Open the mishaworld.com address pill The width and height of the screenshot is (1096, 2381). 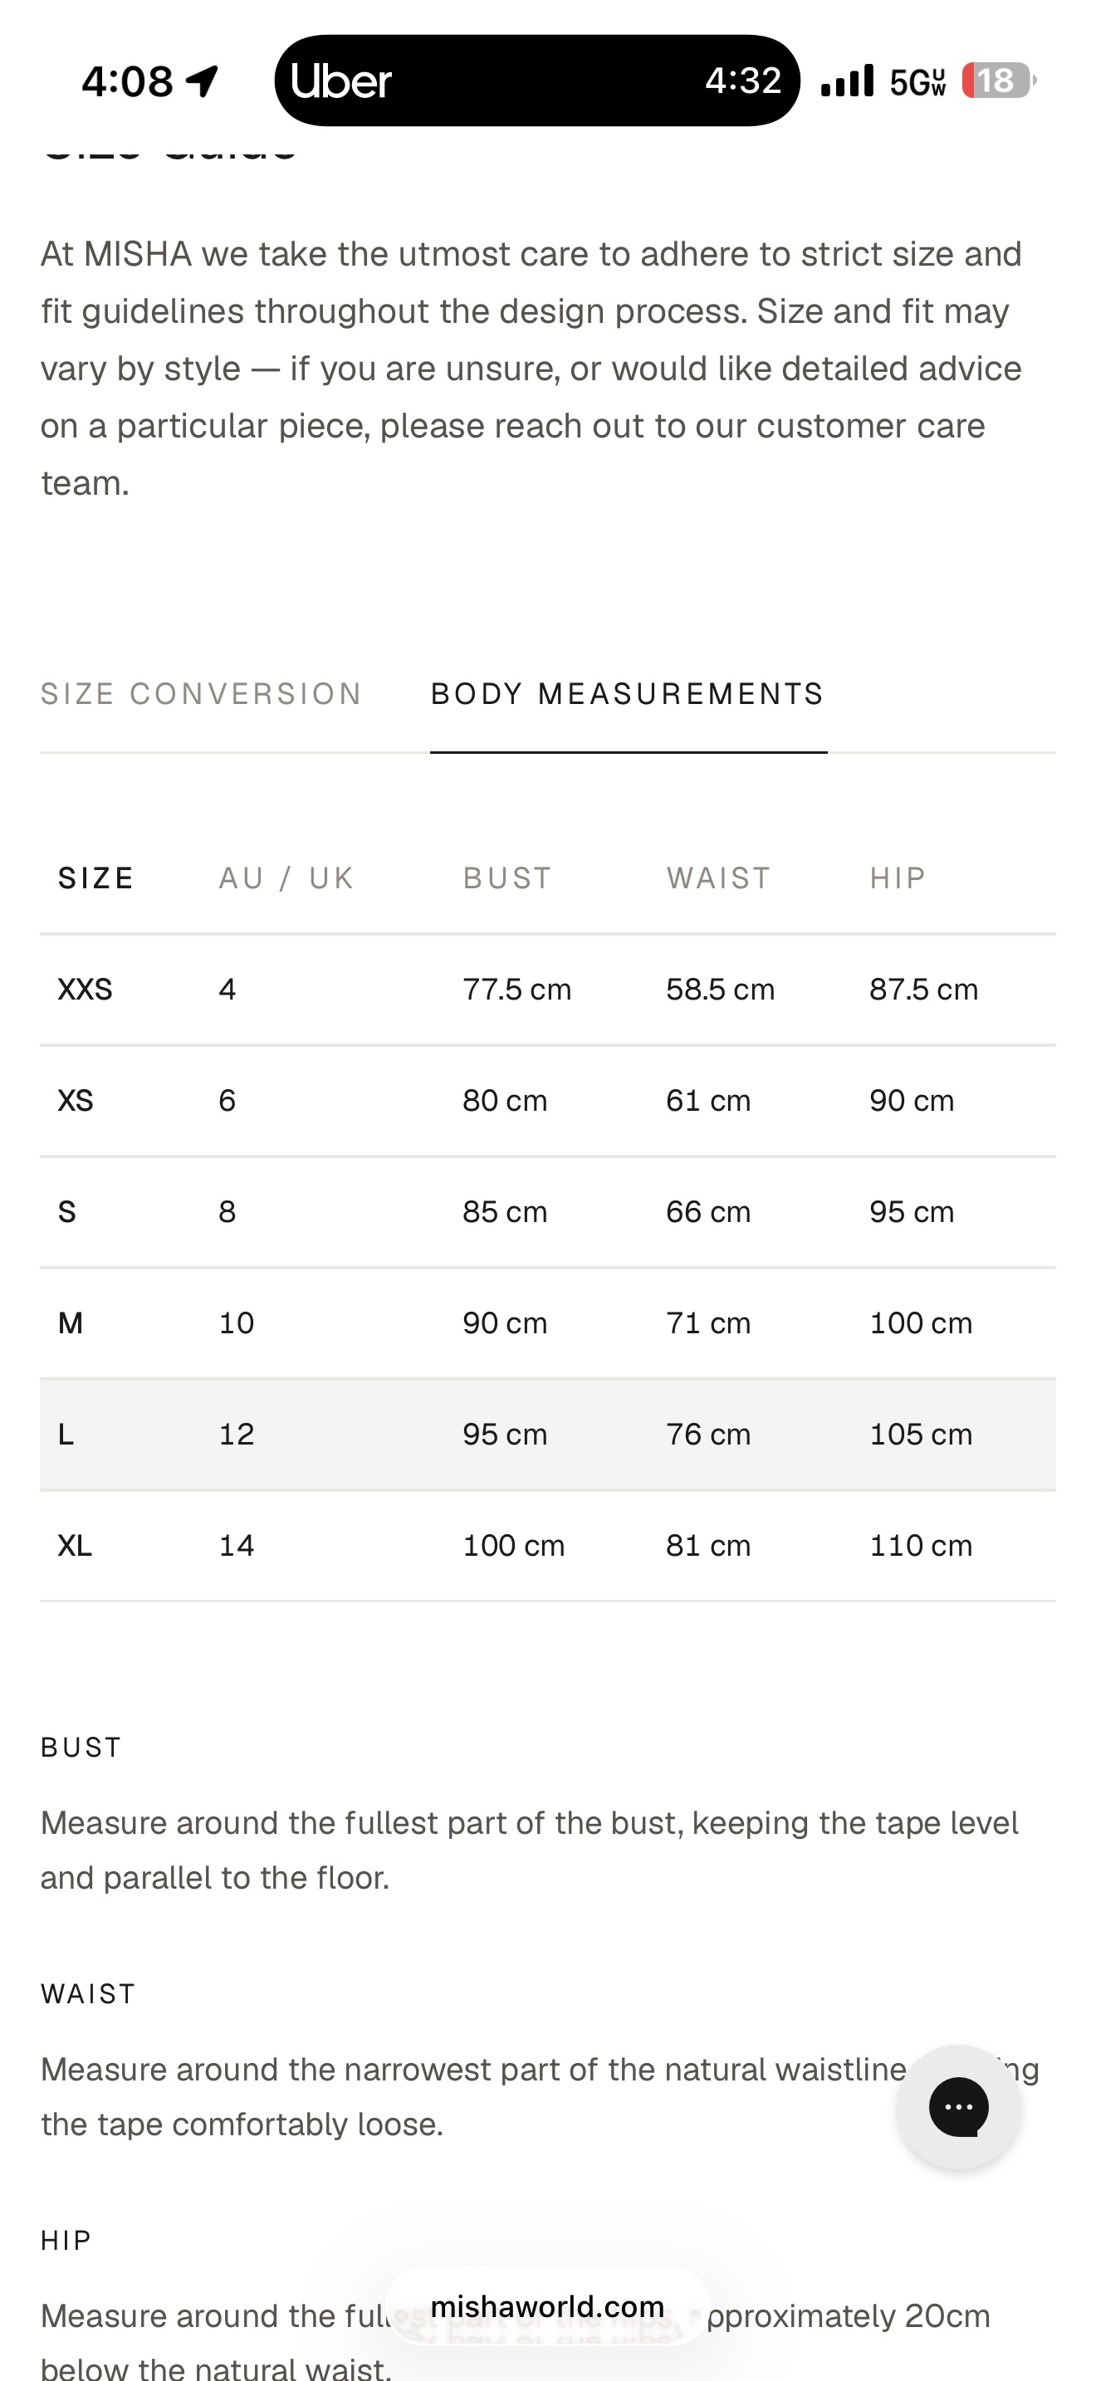pos(547,2306)
